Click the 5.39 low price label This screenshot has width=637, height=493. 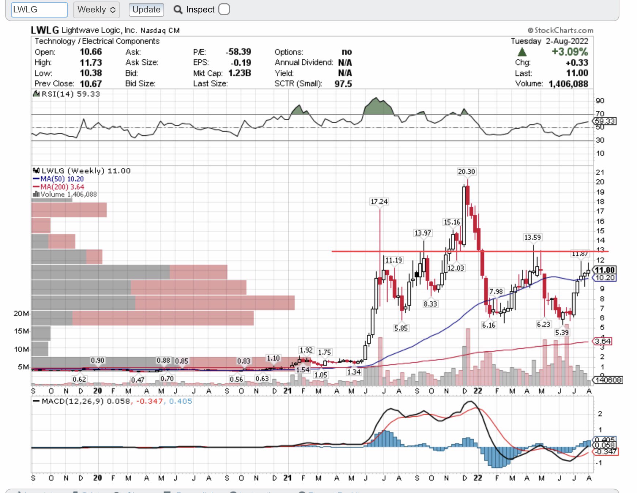pos(562,332)
